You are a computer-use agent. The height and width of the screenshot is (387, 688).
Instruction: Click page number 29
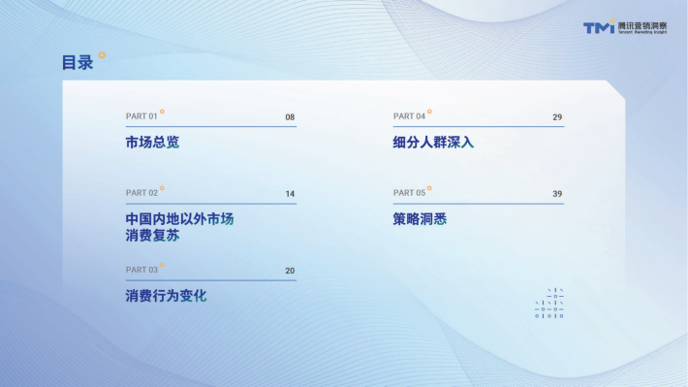(557, 117)
